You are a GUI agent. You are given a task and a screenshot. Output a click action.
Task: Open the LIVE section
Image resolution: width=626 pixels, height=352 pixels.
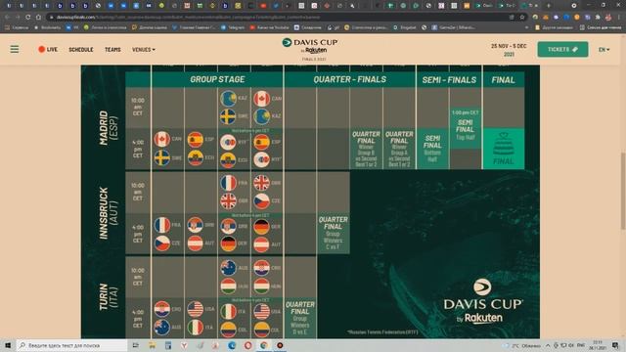click(x=48, y=50)
